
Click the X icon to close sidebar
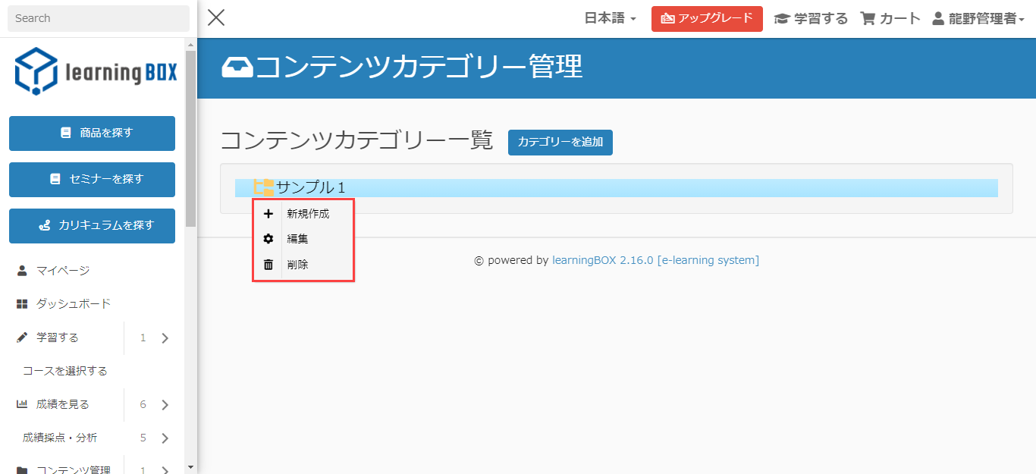(216, 17)
